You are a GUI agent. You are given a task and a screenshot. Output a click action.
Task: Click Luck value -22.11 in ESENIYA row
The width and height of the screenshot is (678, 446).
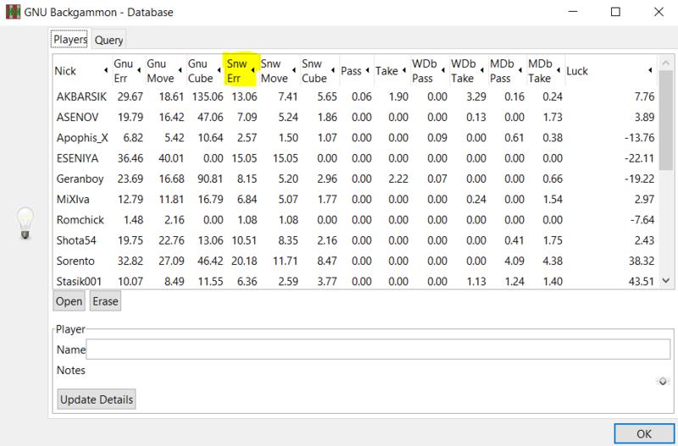click(640, 158)
